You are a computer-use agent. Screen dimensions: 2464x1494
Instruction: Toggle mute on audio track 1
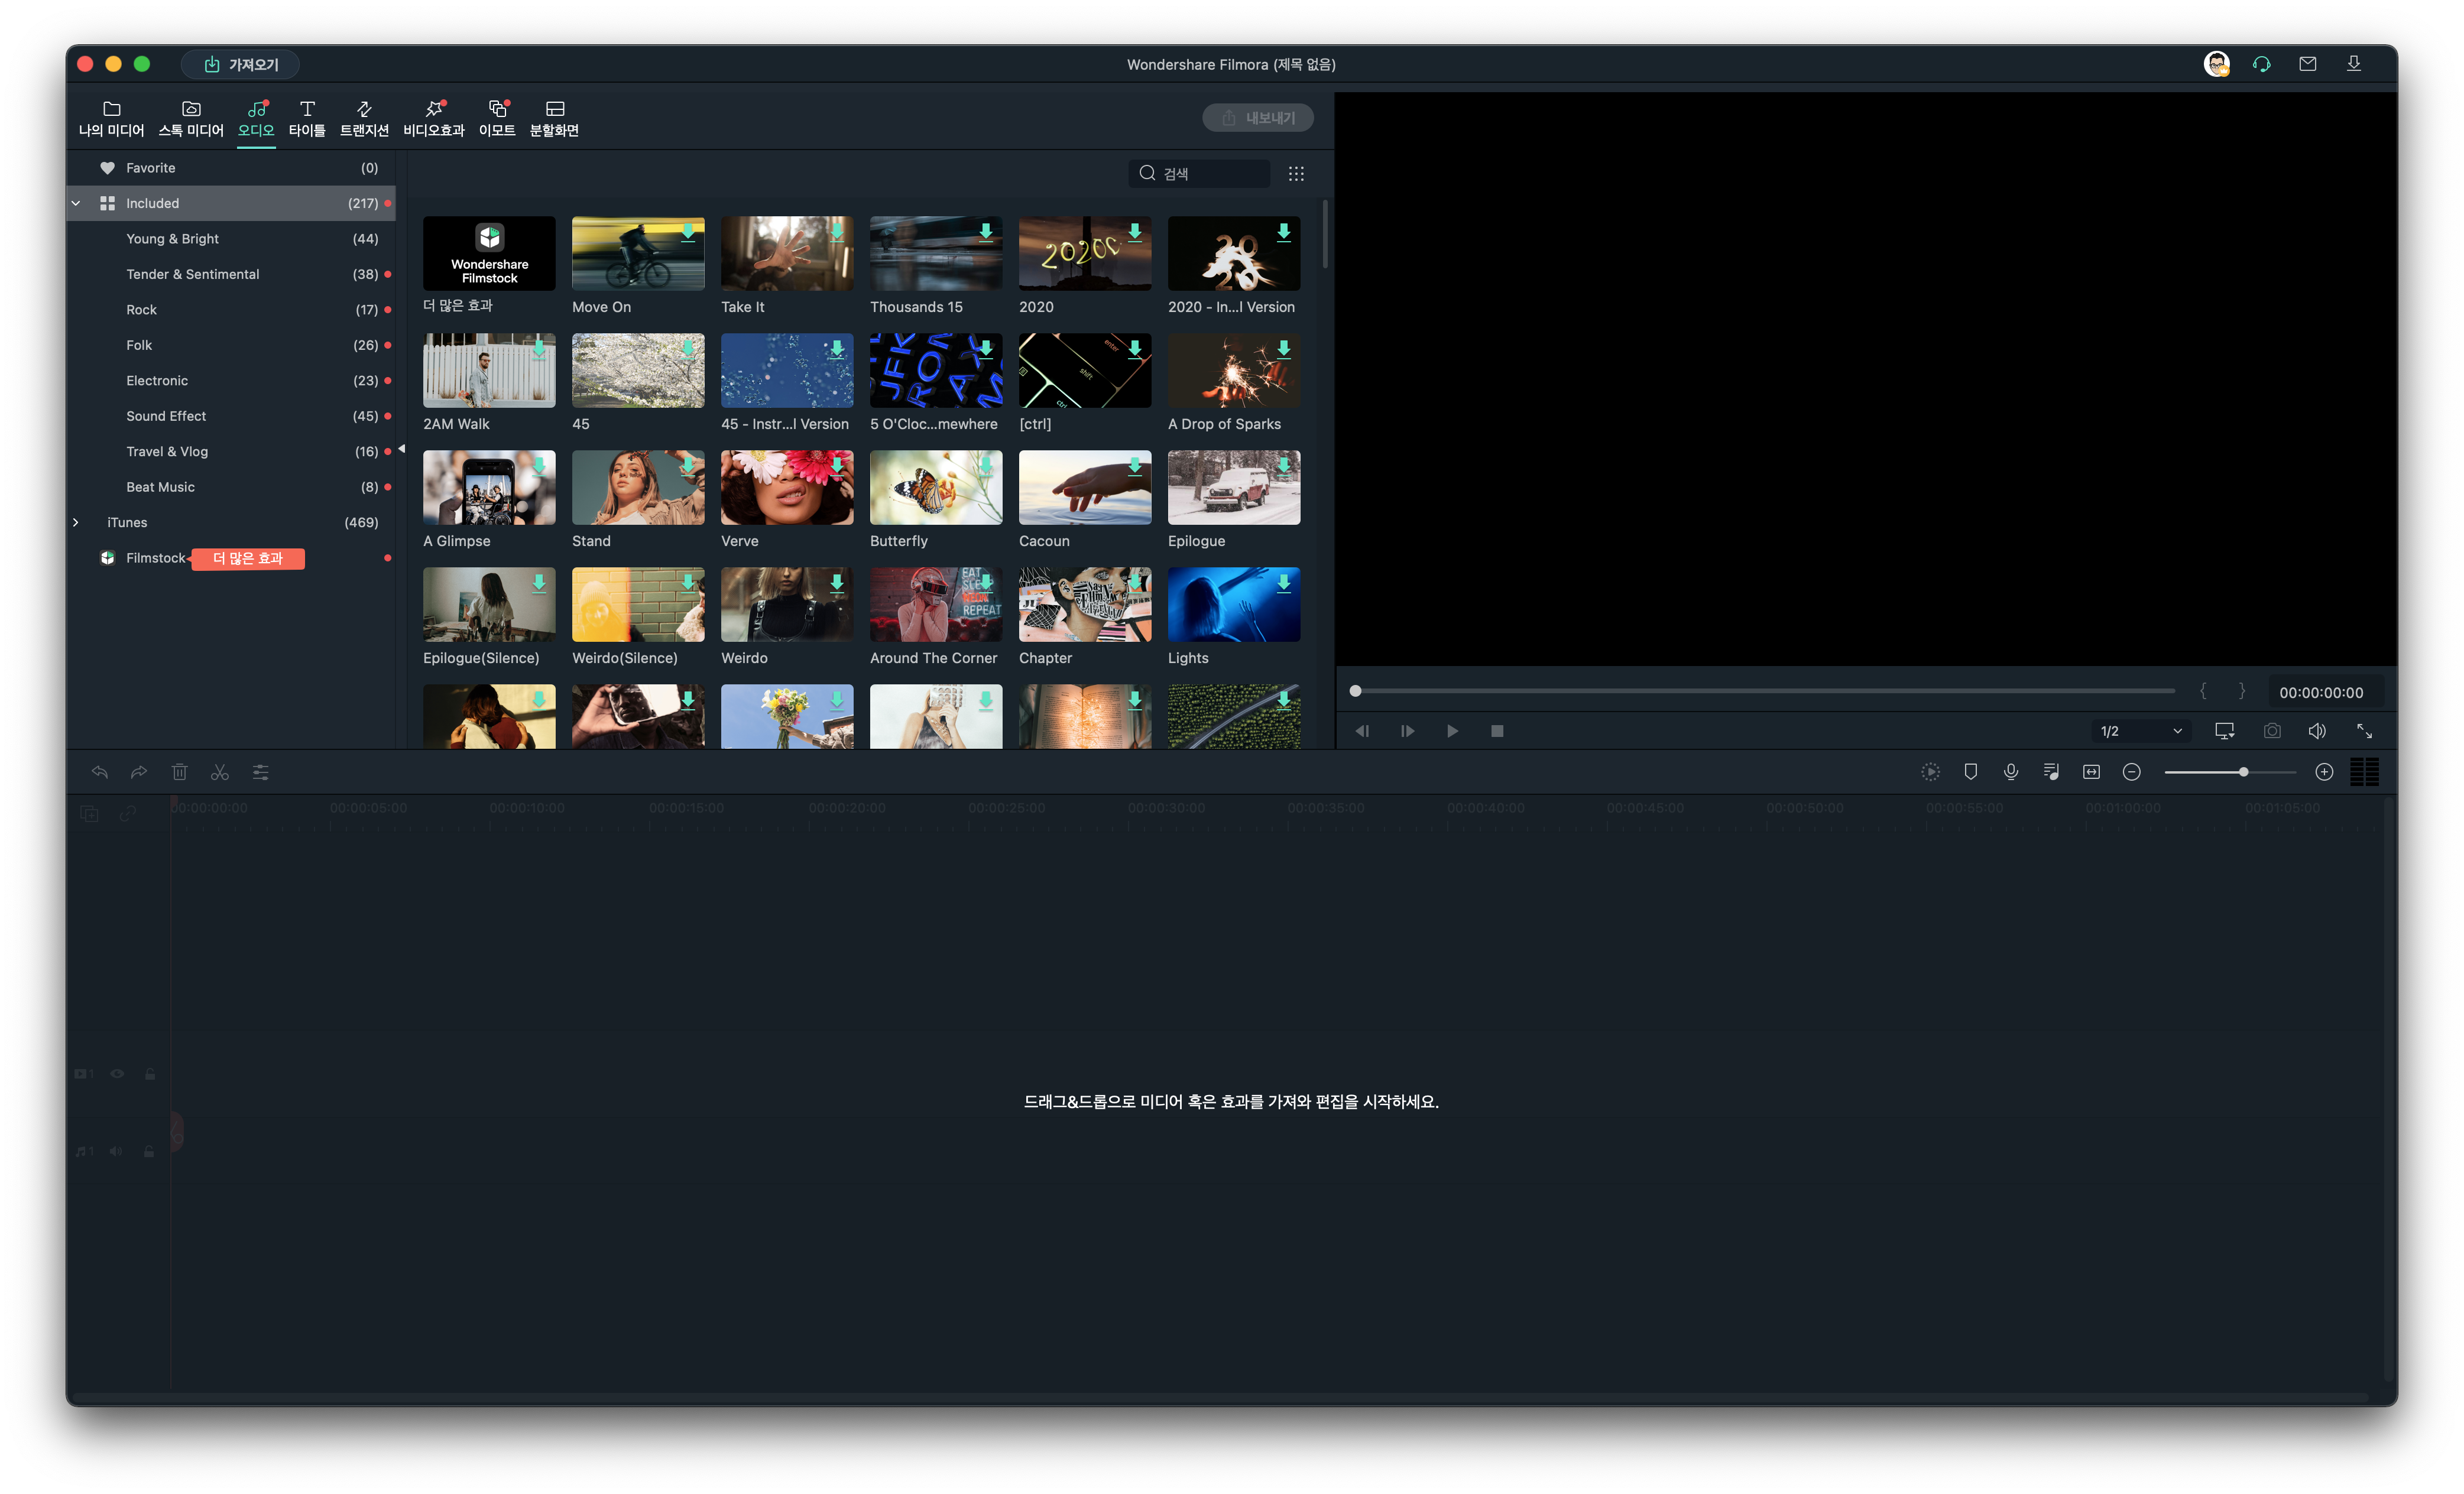(x=116, y=1152)
